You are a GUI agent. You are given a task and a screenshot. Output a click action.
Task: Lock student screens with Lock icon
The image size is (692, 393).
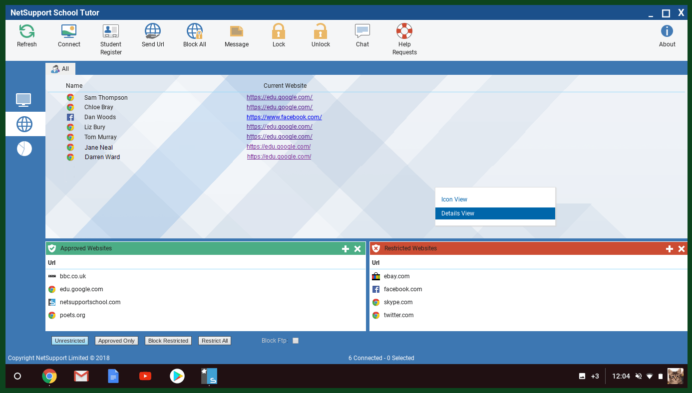coord(279,31)
